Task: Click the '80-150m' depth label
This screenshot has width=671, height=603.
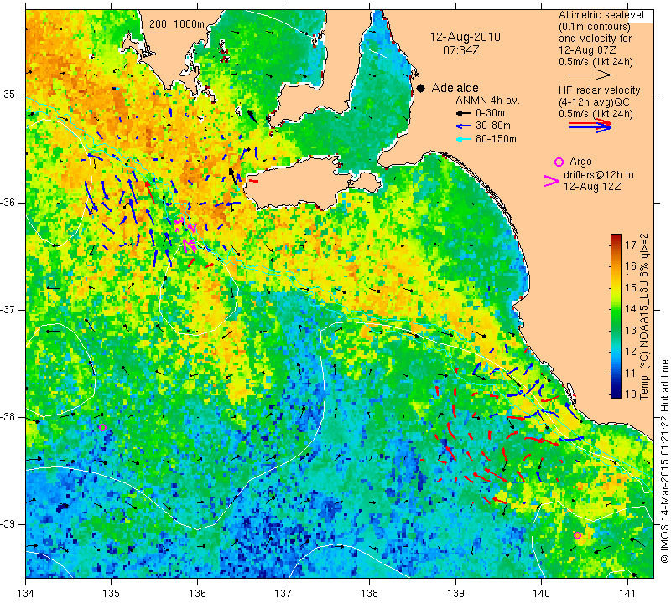Action: tap(496, 139)
